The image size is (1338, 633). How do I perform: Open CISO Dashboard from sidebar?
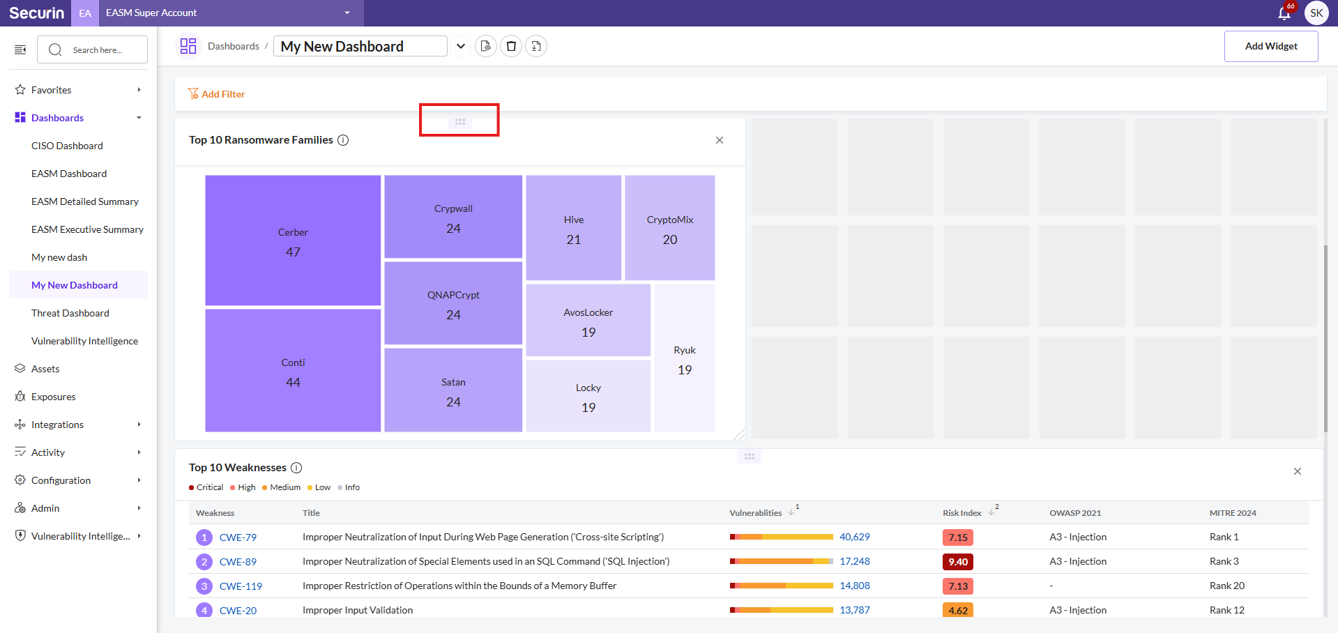pyautogui.click(x=67, y=146)
